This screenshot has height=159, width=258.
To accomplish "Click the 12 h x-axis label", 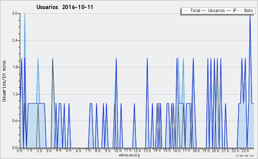I will coord(137,151).
